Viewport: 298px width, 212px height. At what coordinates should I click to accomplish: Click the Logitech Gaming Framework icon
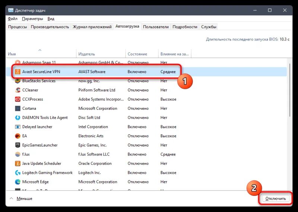(18, 173)
